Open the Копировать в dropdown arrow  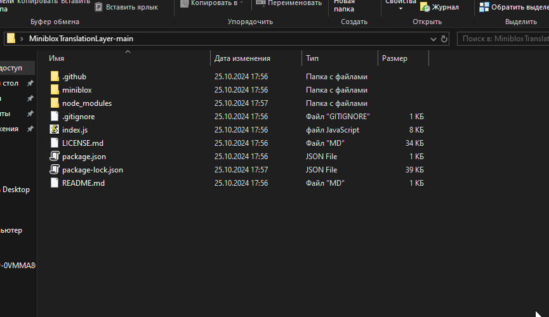(x=242, y=3)
